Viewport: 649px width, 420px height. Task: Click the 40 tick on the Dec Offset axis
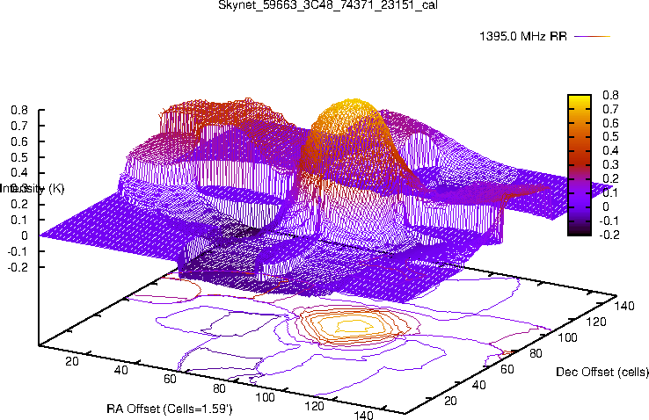[x=479, y=385]
